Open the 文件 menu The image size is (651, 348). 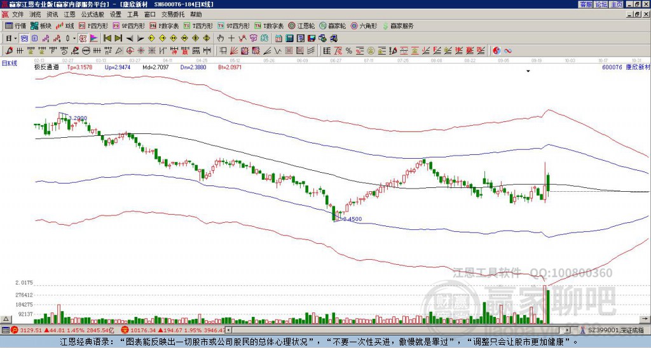click(x=18, y=15)
